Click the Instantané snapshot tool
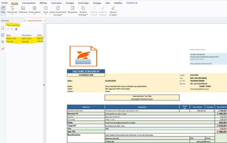 pos(23,10)
